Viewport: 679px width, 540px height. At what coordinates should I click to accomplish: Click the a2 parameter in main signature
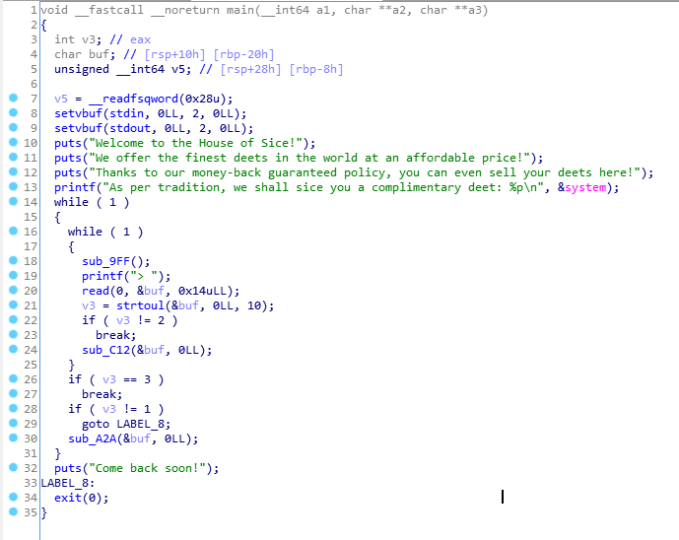399,10
